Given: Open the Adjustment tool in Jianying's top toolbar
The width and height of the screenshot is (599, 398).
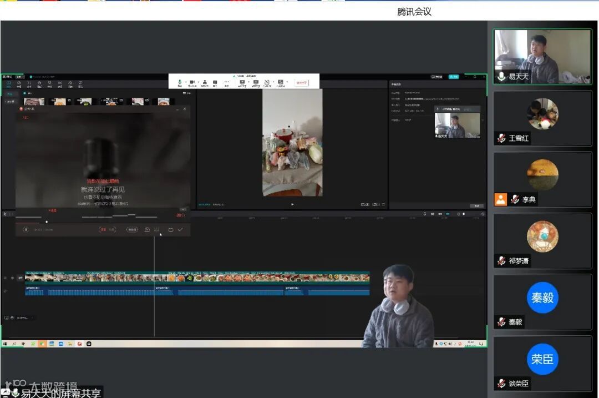Looking at the screenshot, I should pos(80,84).
